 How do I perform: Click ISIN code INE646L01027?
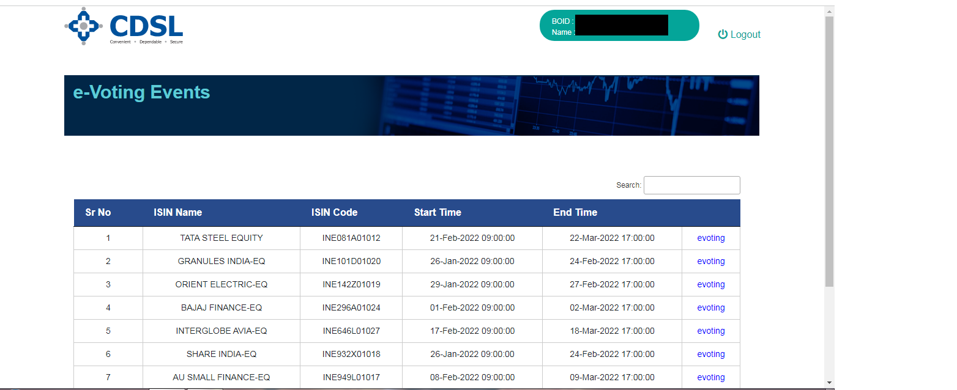pos(351,331)
